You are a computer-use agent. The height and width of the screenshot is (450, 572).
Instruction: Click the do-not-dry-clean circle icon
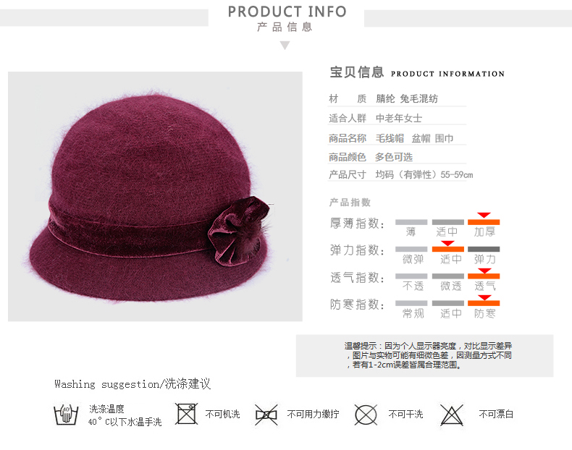click(366, 415)
